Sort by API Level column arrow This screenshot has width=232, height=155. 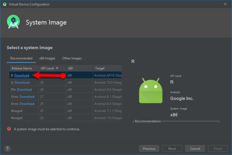57,68
